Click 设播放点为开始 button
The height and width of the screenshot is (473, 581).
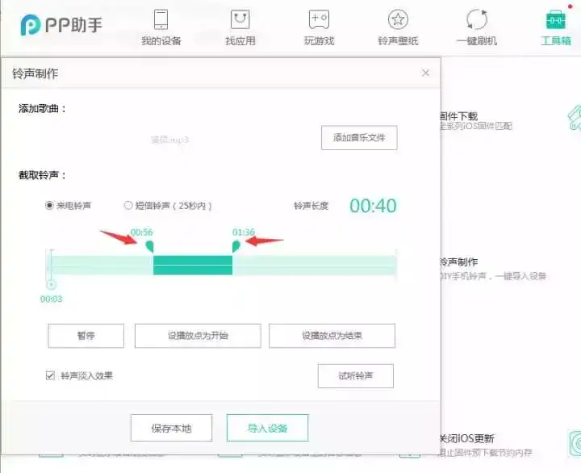198,336
